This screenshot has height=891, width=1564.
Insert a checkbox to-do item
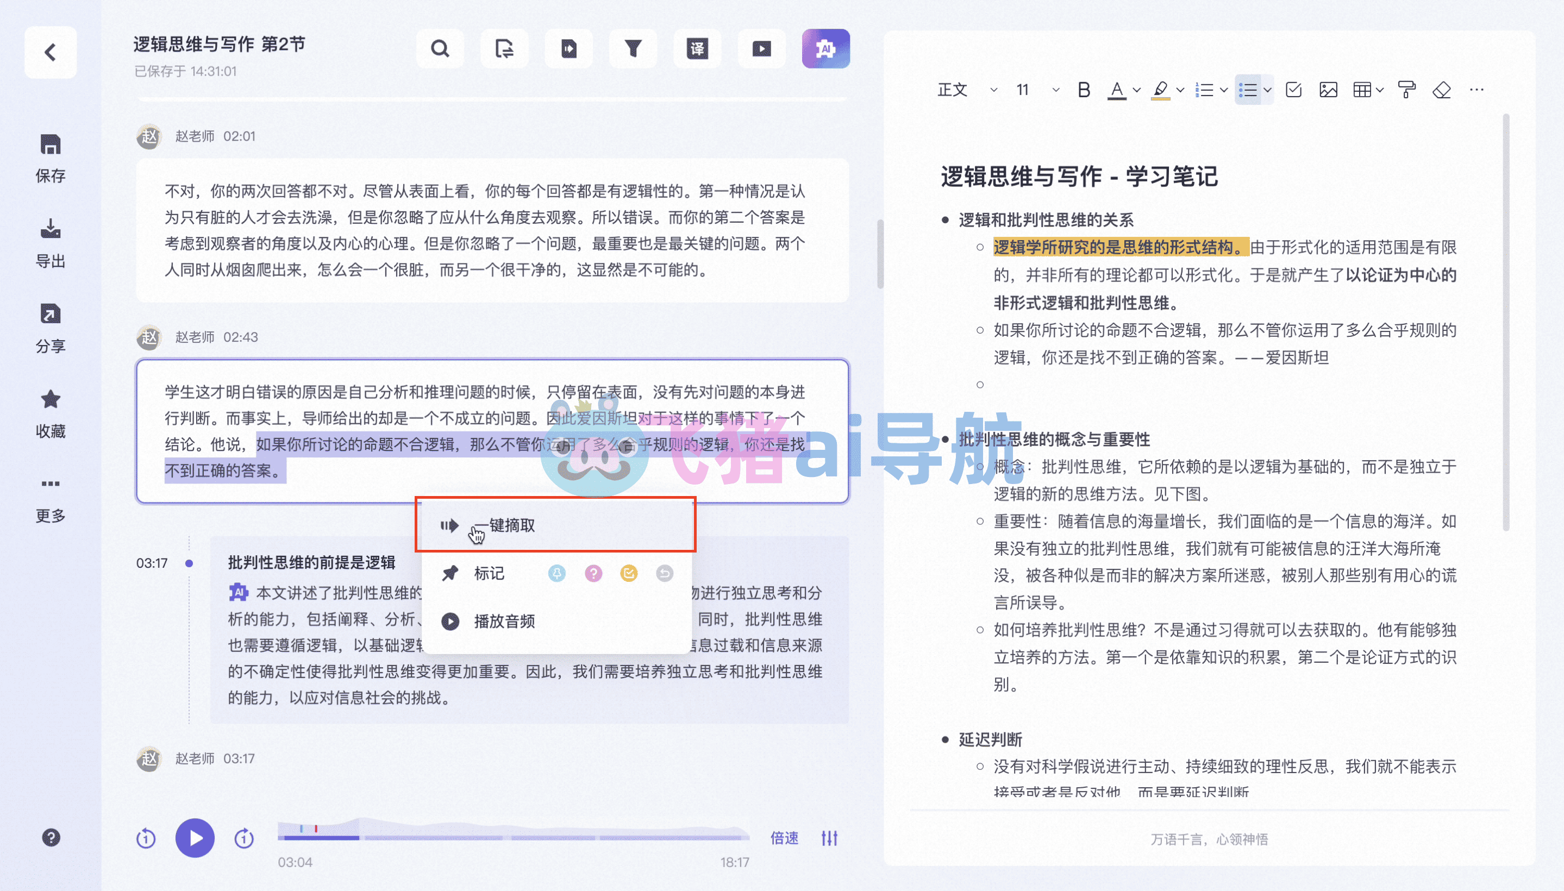1293,90
